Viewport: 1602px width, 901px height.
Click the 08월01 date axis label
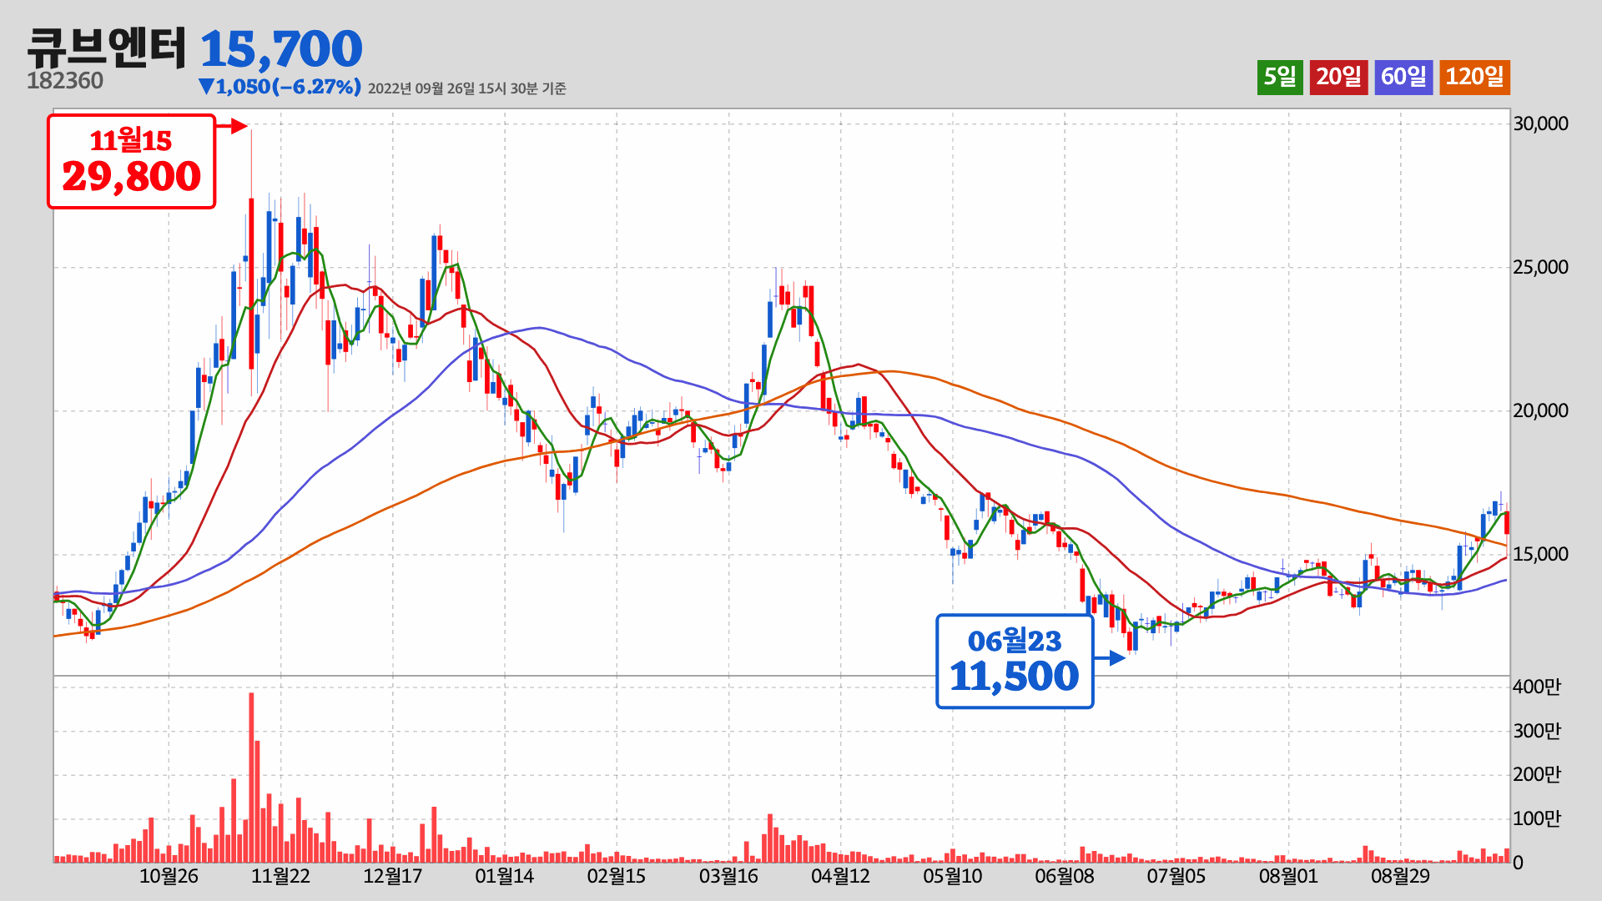[1288, 877]
